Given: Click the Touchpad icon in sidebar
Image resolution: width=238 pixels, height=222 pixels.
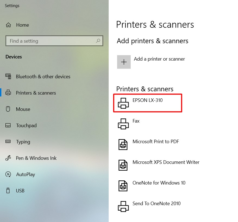Looking at the screenshot, I should pyautogui.click(x=8, y=125).
